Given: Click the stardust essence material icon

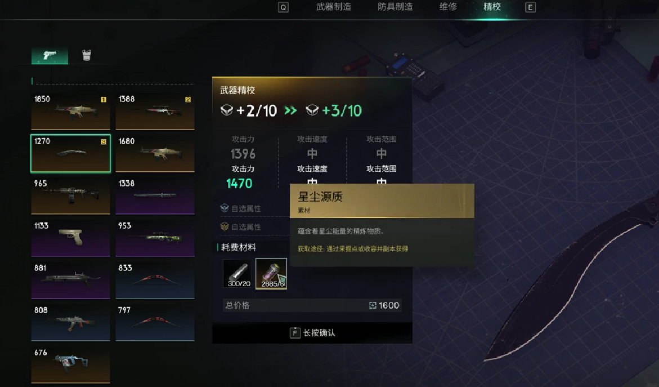Looking at the screenshot, I should click(271, 274).
